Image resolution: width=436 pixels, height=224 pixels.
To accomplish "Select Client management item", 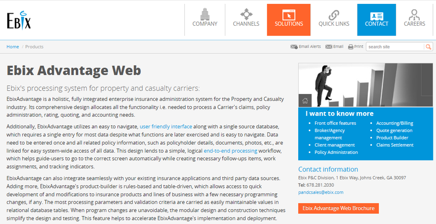I will coord(334,145).
